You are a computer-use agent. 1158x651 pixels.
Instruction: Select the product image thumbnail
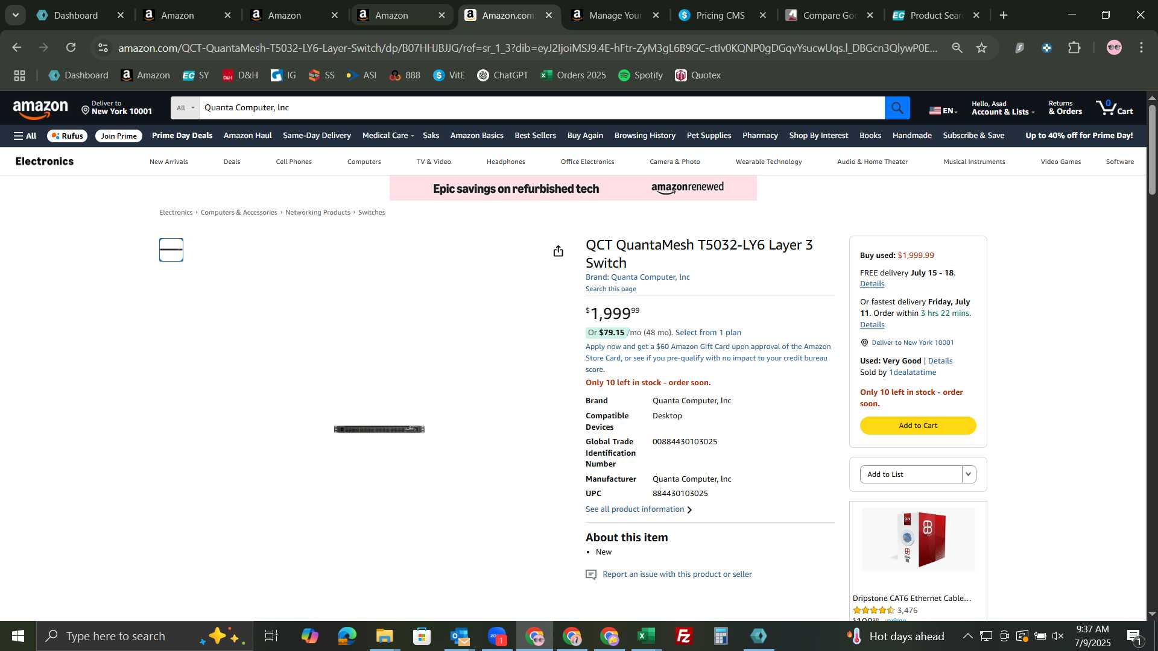[171, 250]
